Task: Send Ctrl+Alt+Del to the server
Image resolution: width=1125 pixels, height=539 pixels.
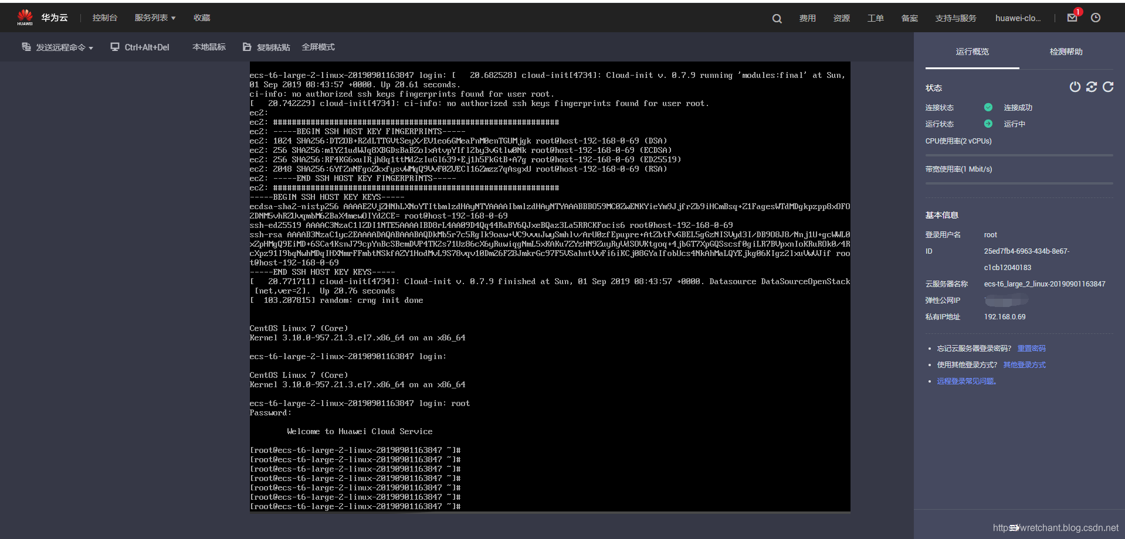Action: (x=140, y=47)
